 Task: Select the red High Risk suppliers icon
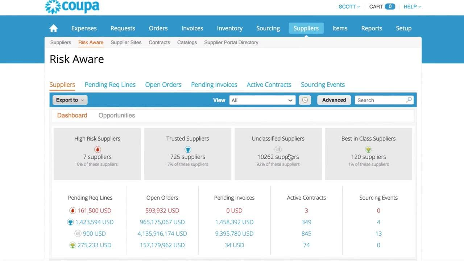[97, 149]
